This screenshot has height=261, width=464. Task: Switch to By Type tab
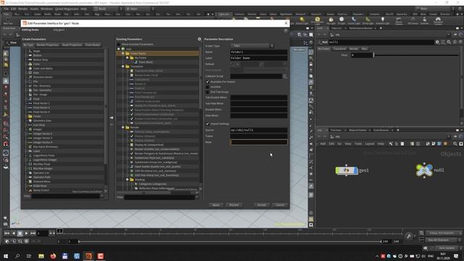(x=28, y=45)
